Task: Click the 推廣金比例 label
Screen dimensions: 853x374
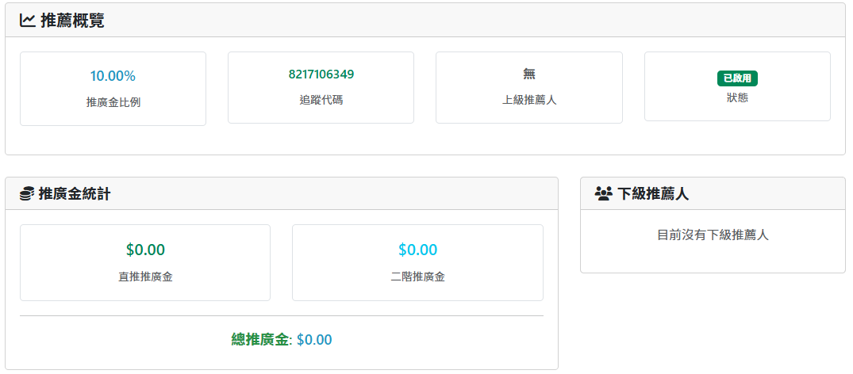Action: (113, 102)
